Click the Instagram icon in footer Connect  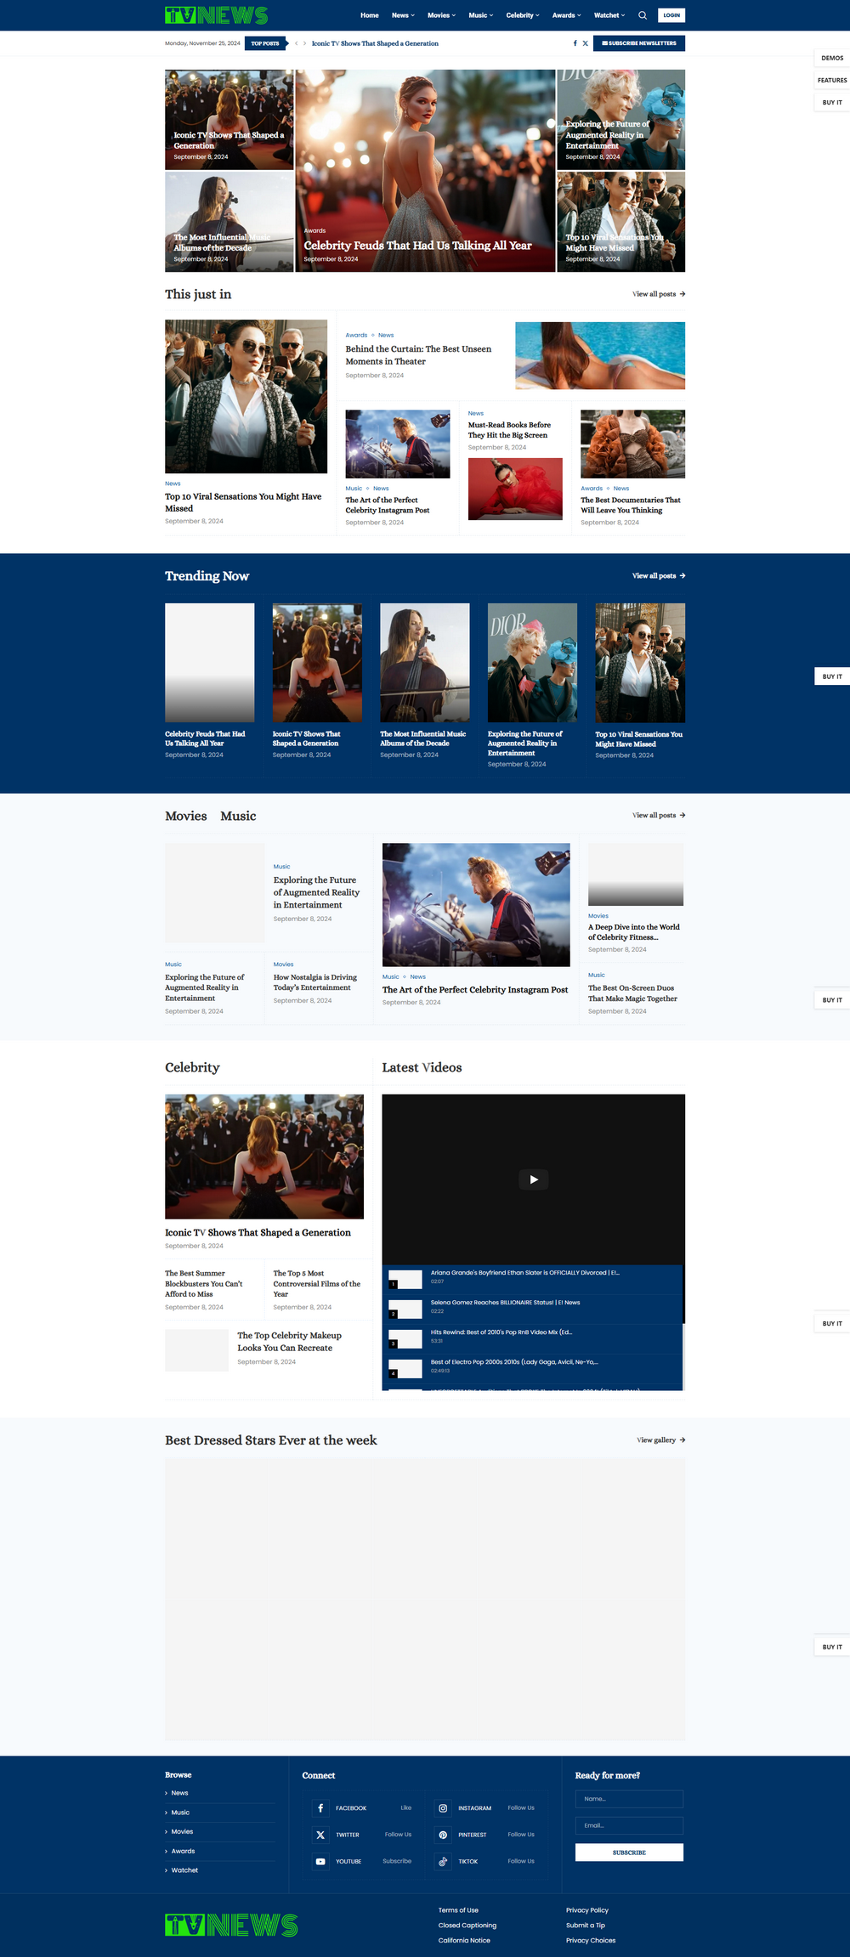pos(443,1808)
